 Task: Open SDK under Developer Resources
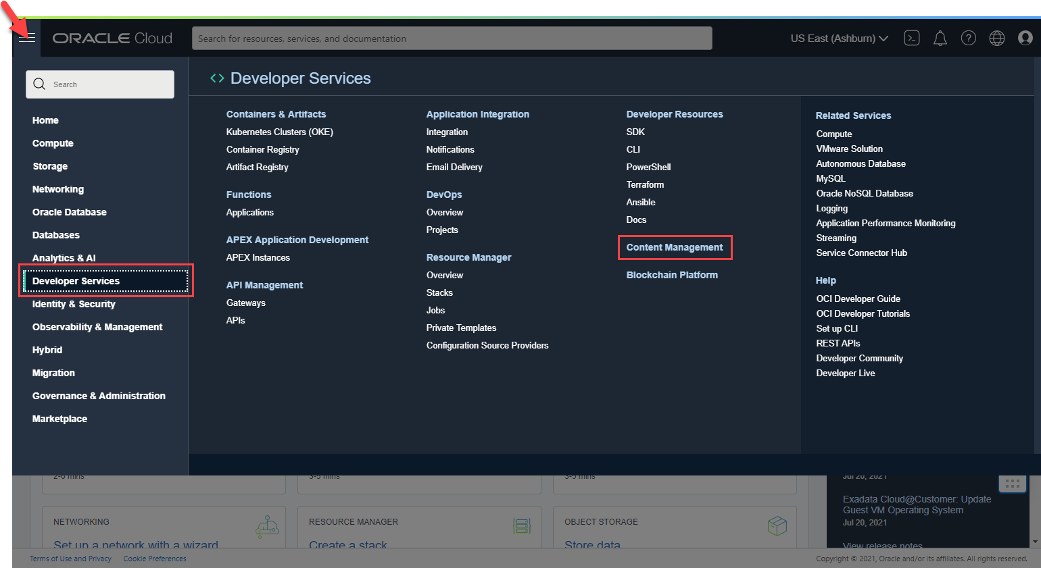tap(635, 132)
